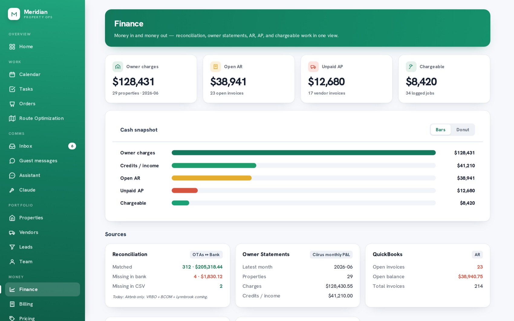Select the Tasks checkmark icon

click(12, 89)
